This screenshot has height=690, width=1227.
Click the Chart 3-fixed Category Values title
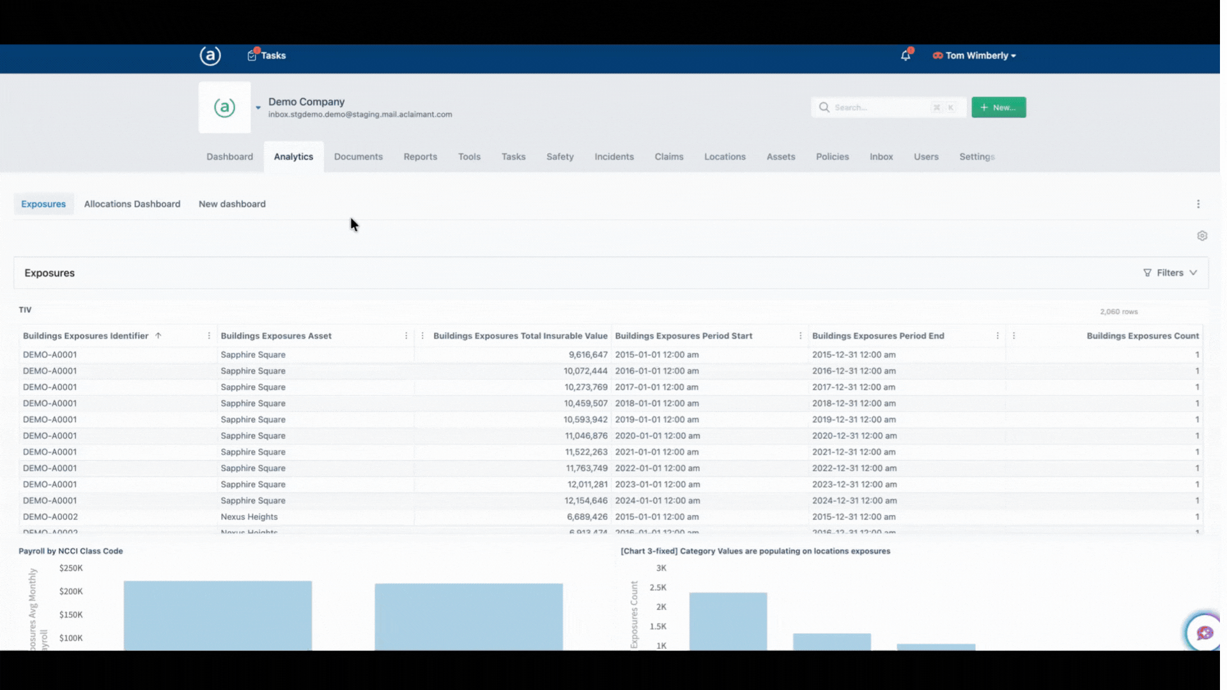tap(755, 551)
